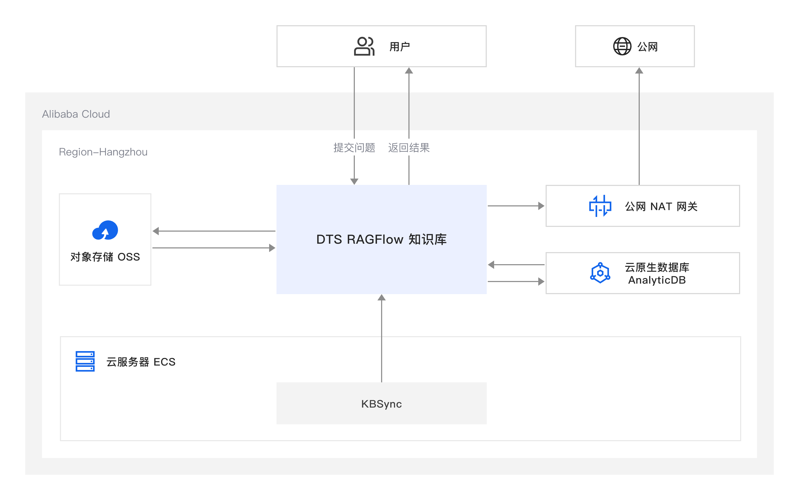Viewport: 799px width, 500px height.
Task: Click the 对象存储 OSS text
Action: click(x=105, y=257)
